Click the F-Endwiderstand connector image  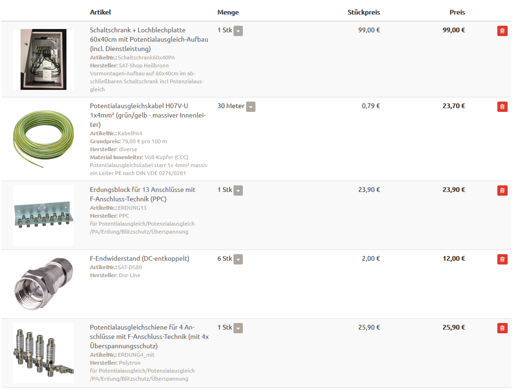point(44,284)
